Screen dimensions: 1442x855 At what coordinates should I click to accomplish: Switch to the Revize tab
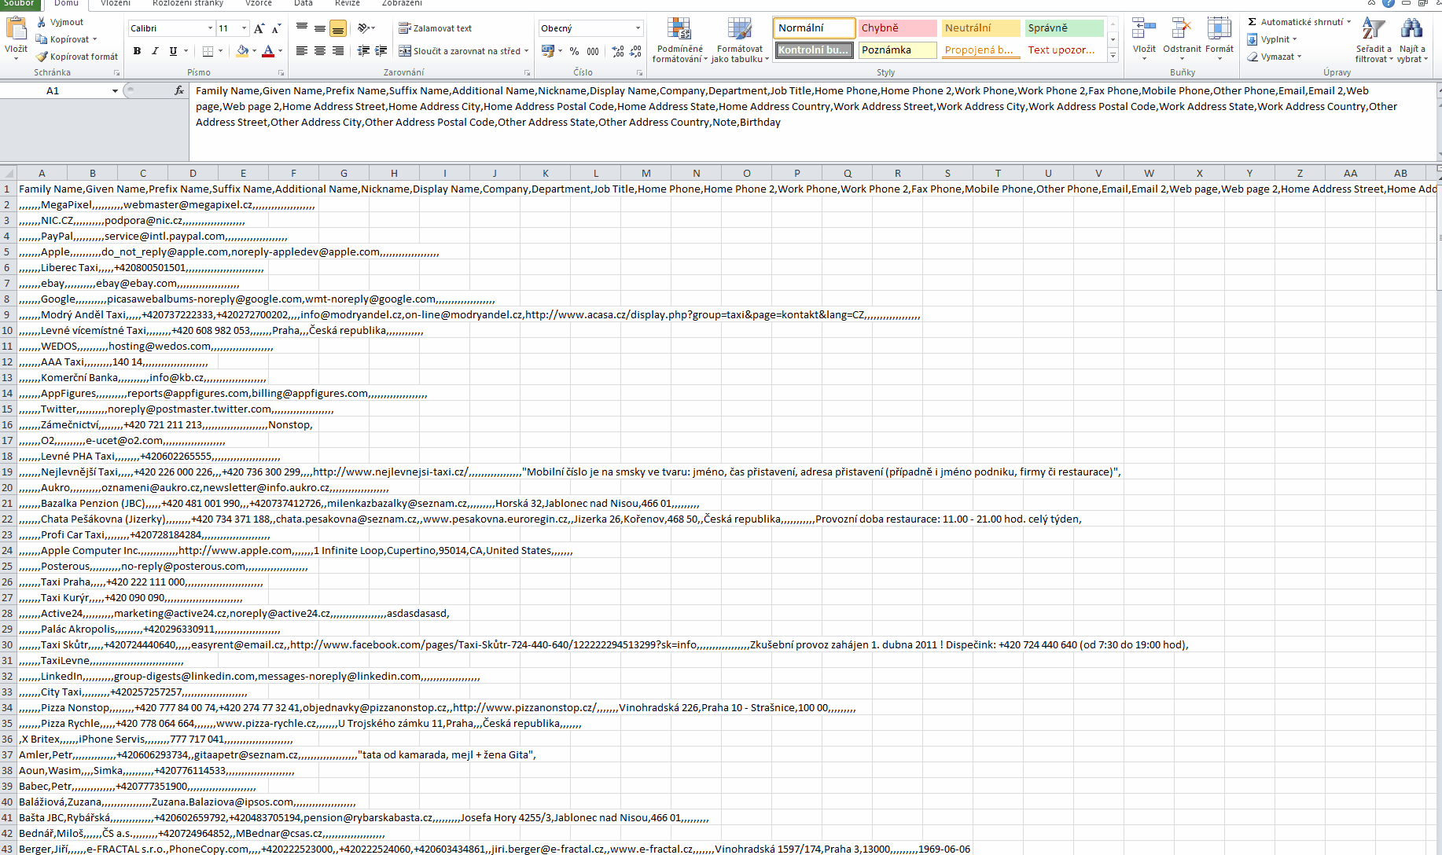click(348, 3)
